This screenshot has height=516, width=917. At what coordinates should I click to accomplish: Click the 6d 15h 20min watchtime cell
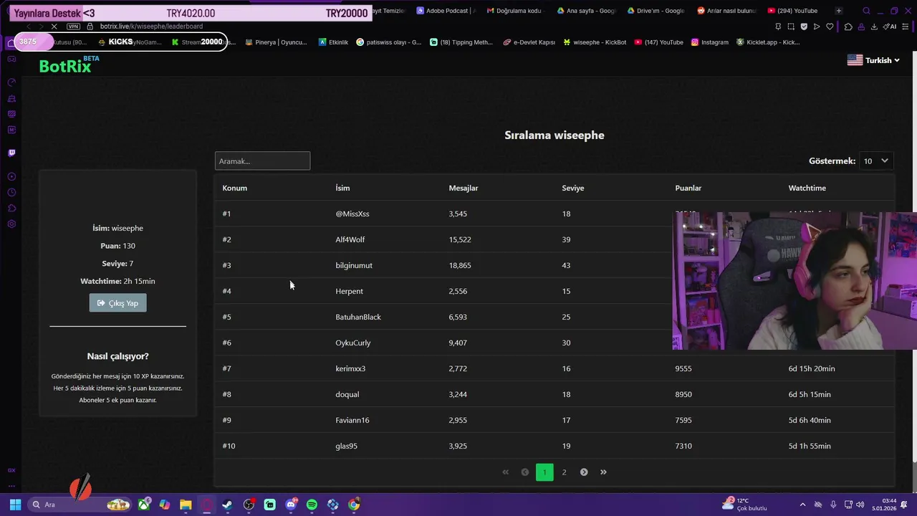812,368
